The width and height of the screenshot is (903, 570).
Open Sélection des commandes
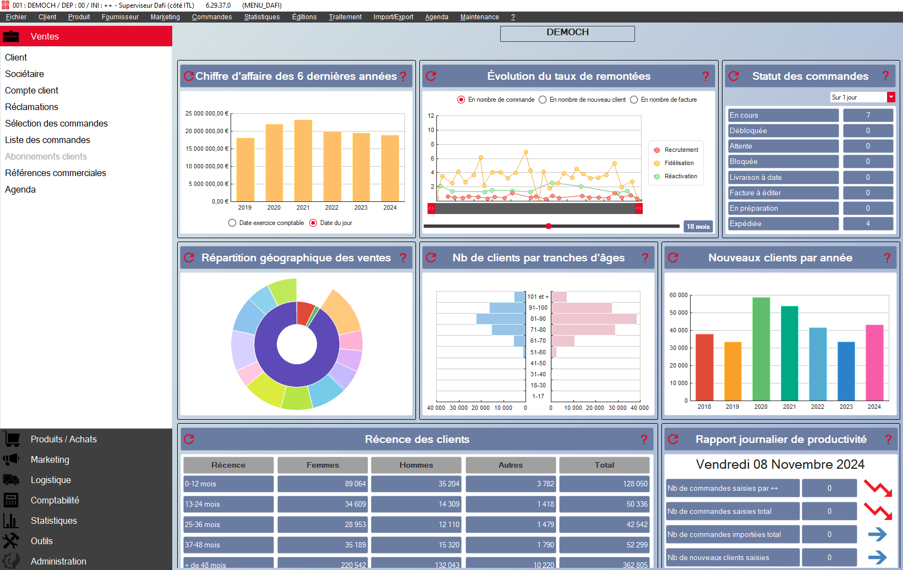pyautogui.click(x=56, y=124)
